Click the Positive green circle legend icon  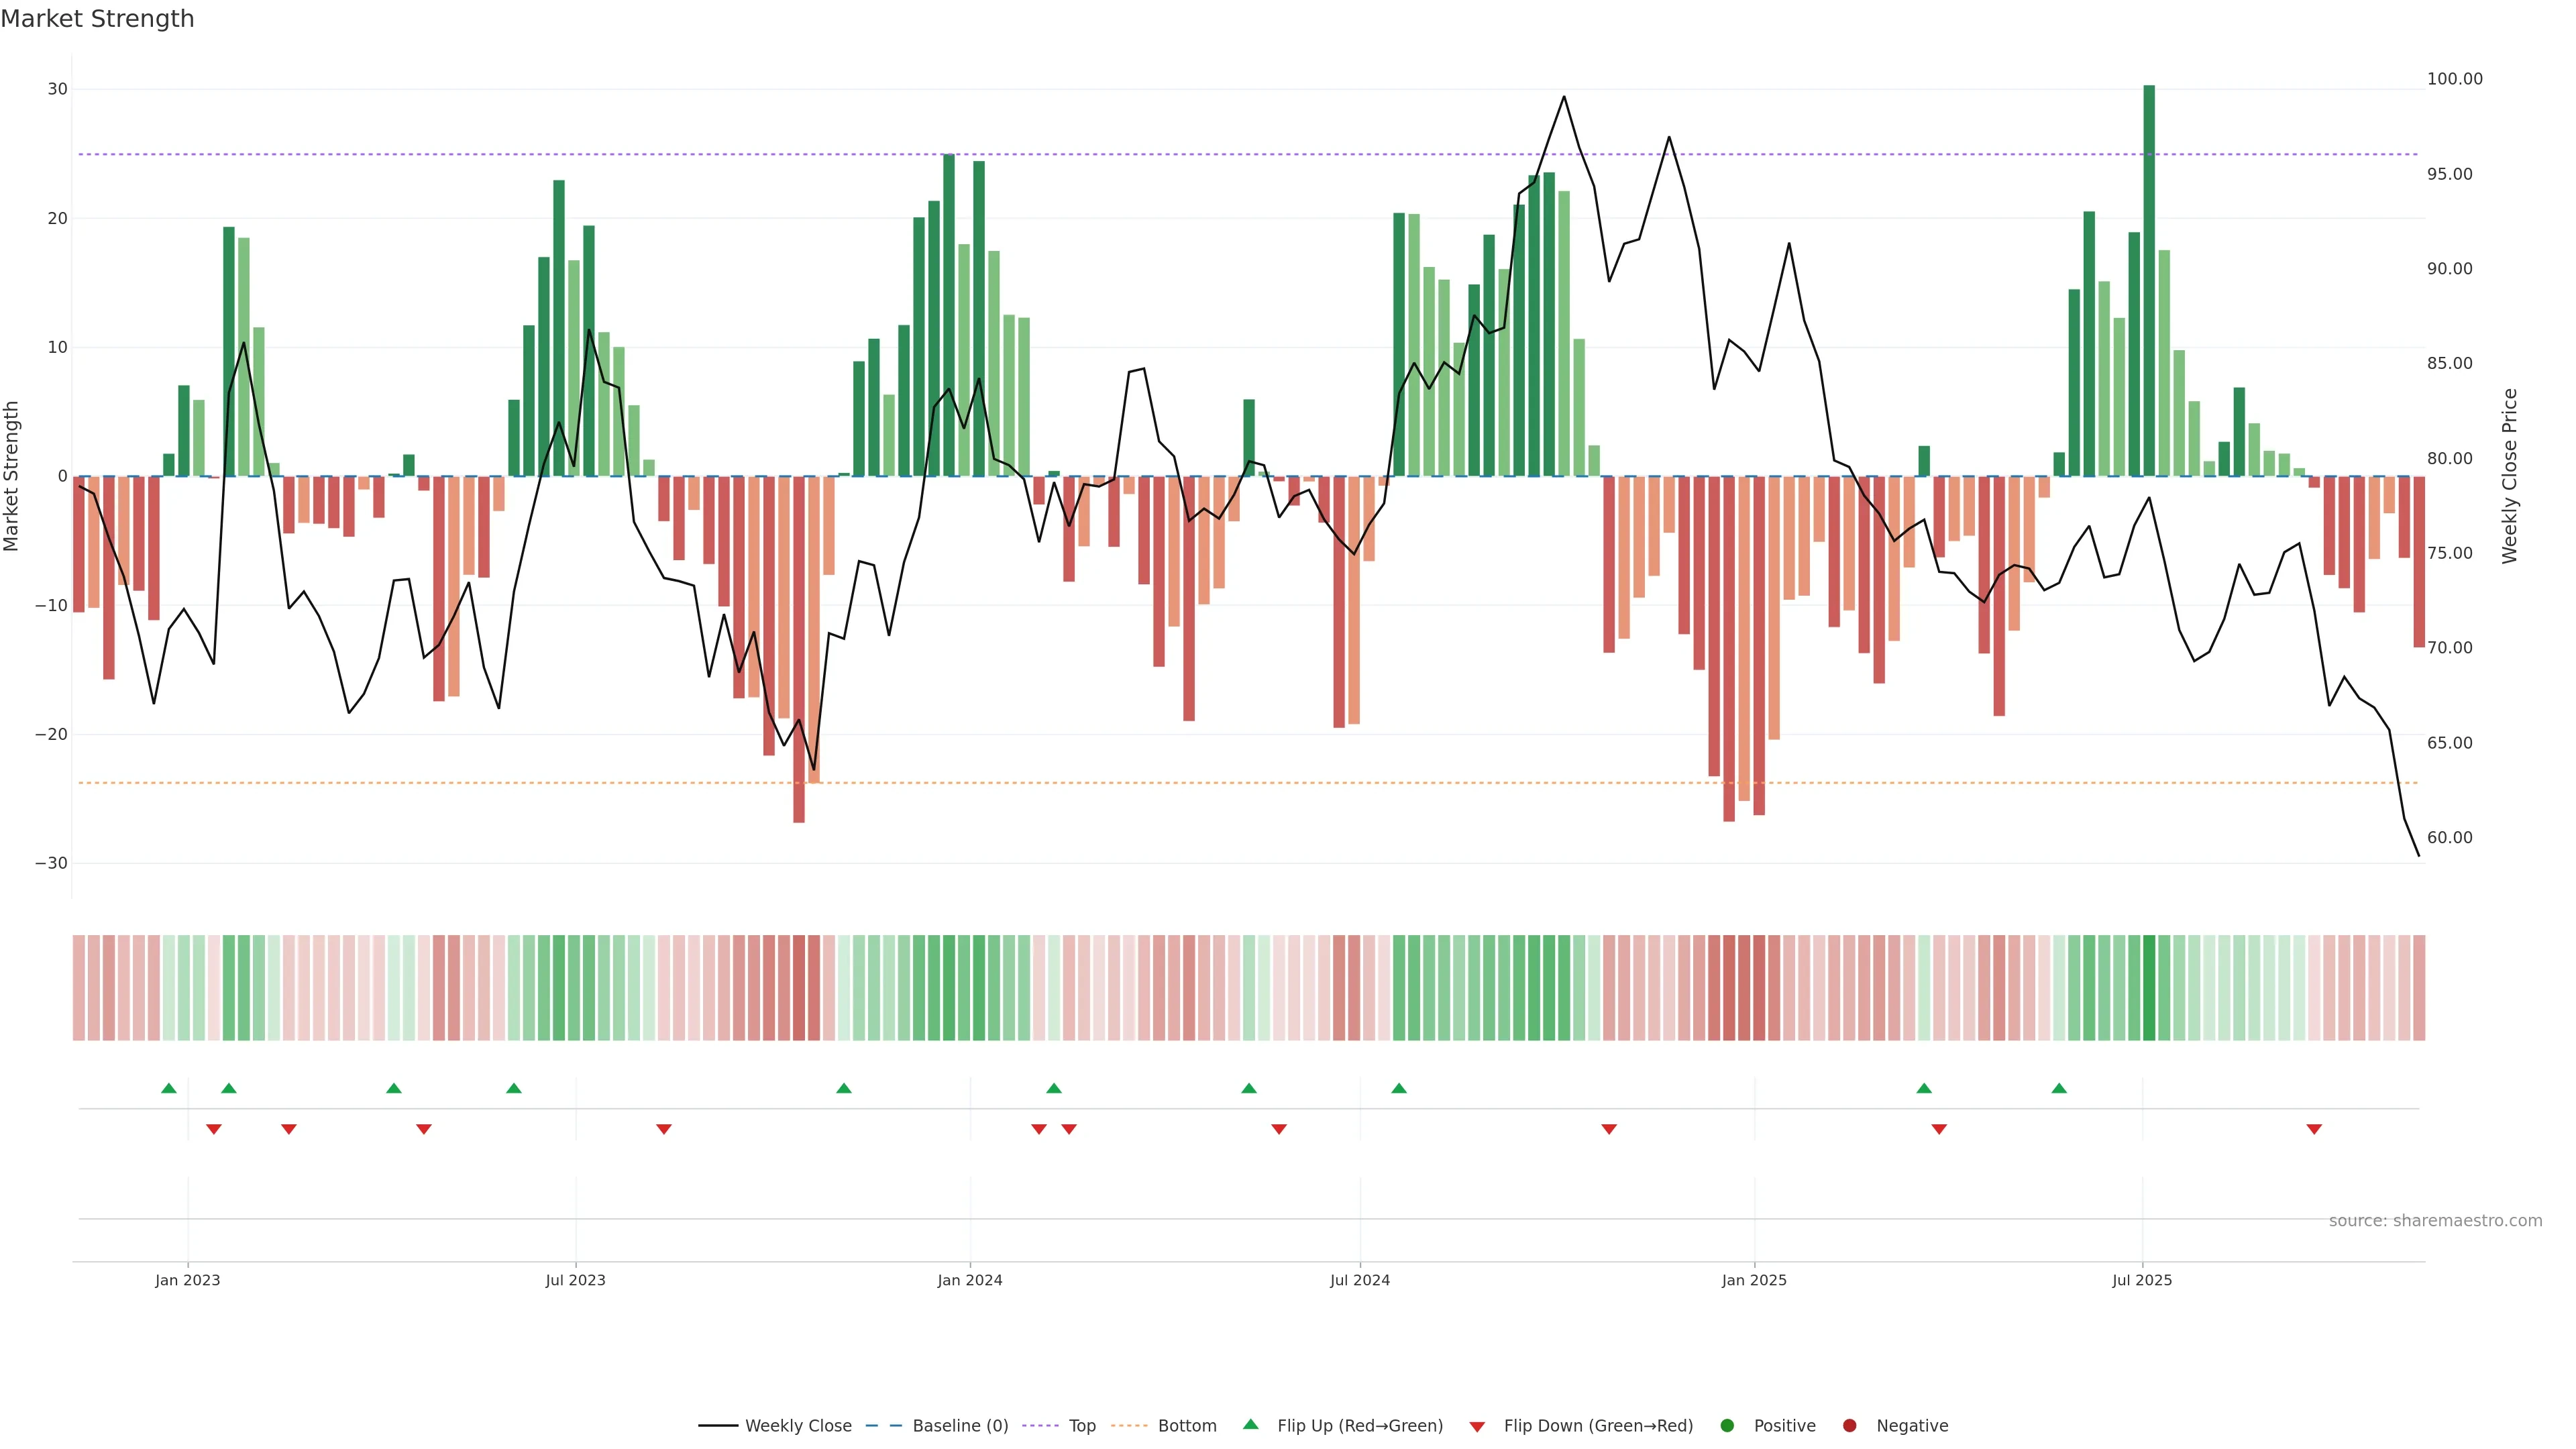click(1727, 1425)
